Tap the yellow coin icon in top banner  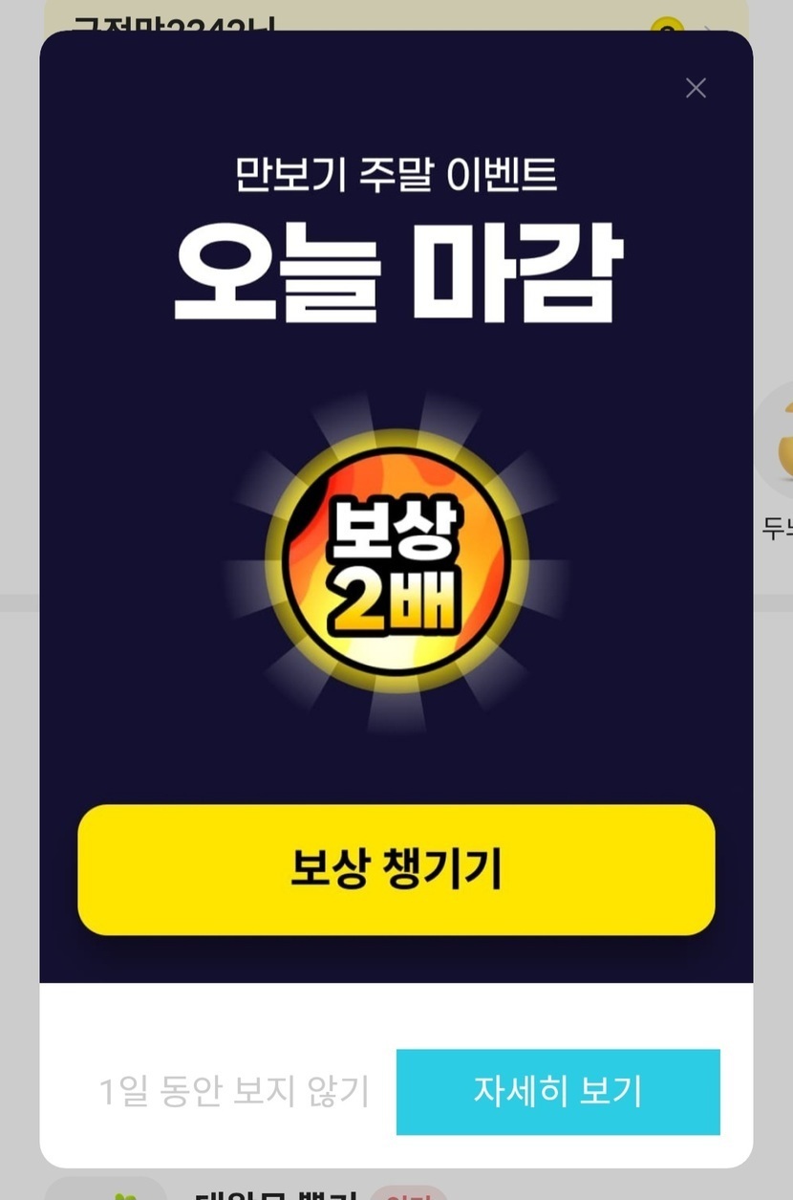pos(666,26)
